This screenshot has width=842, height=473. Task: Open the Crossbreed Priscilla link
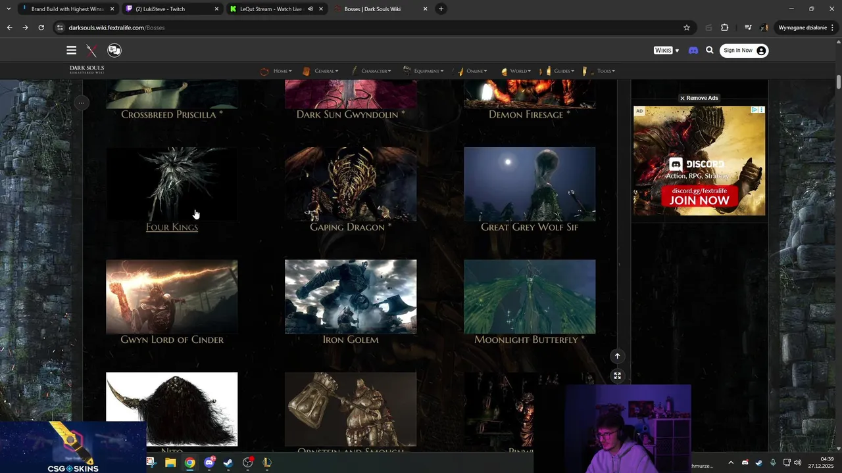pos(172,114)
